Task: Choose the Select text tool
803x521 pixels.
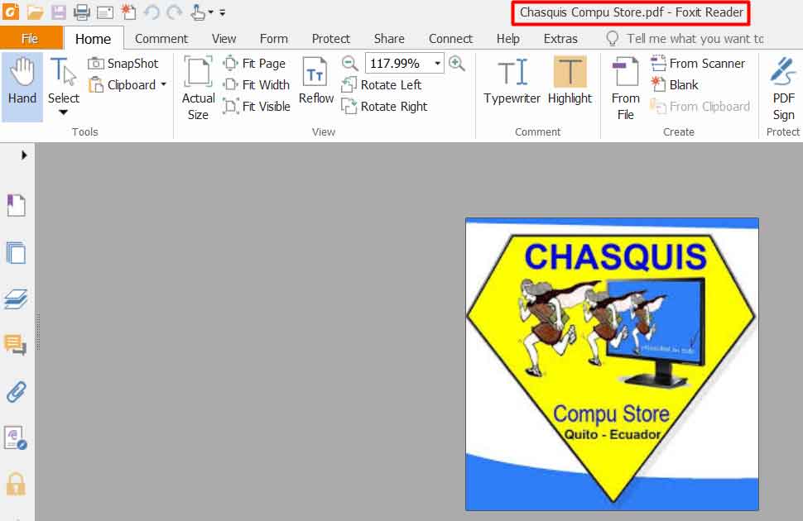Action: (64, 81)
